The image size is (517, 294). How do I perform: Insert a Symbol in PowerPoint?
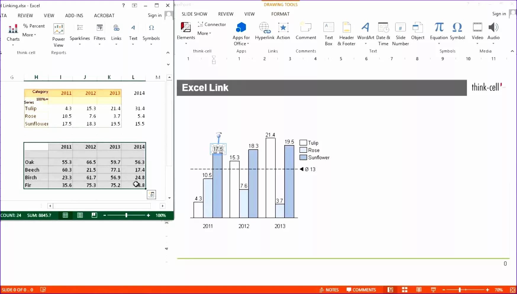(x=457, y=31)
